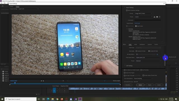Switch to Premiere Pro taskbar icon
This screenshot has width=179, height=101.
(x=80, y=99)
